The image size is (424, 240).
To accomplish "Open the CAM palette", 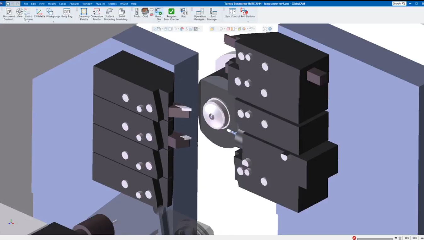I will click(x=145, y=13).
